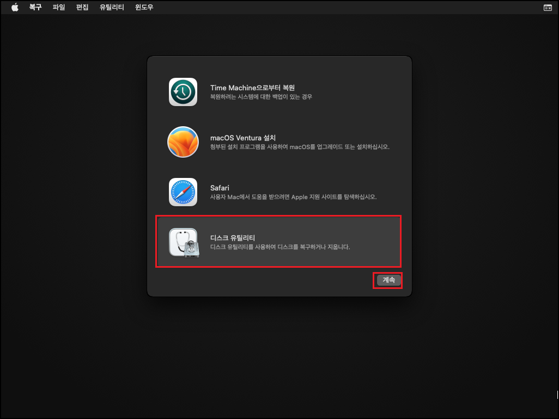Click description '디스크 유틸리티를 사용하여 디스크를 복구하거나 지웁니다.'
The height and width of the screenshot is (419, 559).
pyautogui.click(x=280, y=247)
